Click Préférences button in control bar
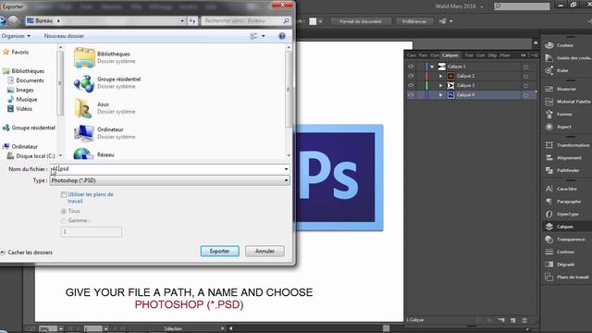The width and height of the screenshot is (592, 333). (x=413, y=21)
